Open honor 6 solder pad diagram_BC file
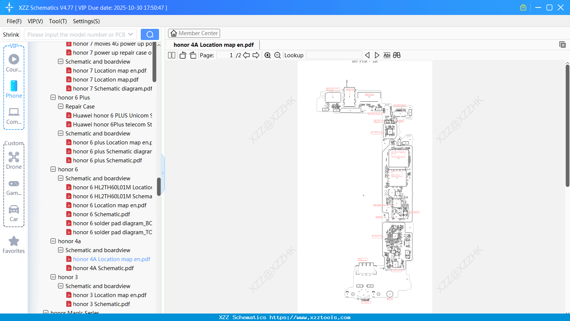Viewport: 570px width, 321px height. 112,223
